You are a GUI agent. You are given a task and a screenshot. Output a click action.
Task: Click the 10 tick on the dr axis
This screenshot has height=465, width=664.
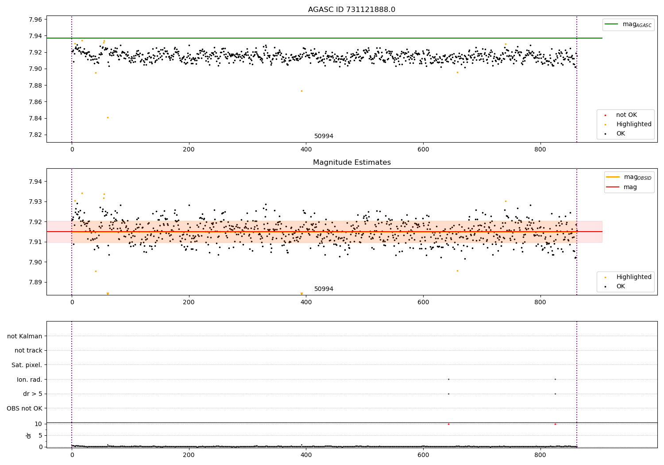point(39,424)
